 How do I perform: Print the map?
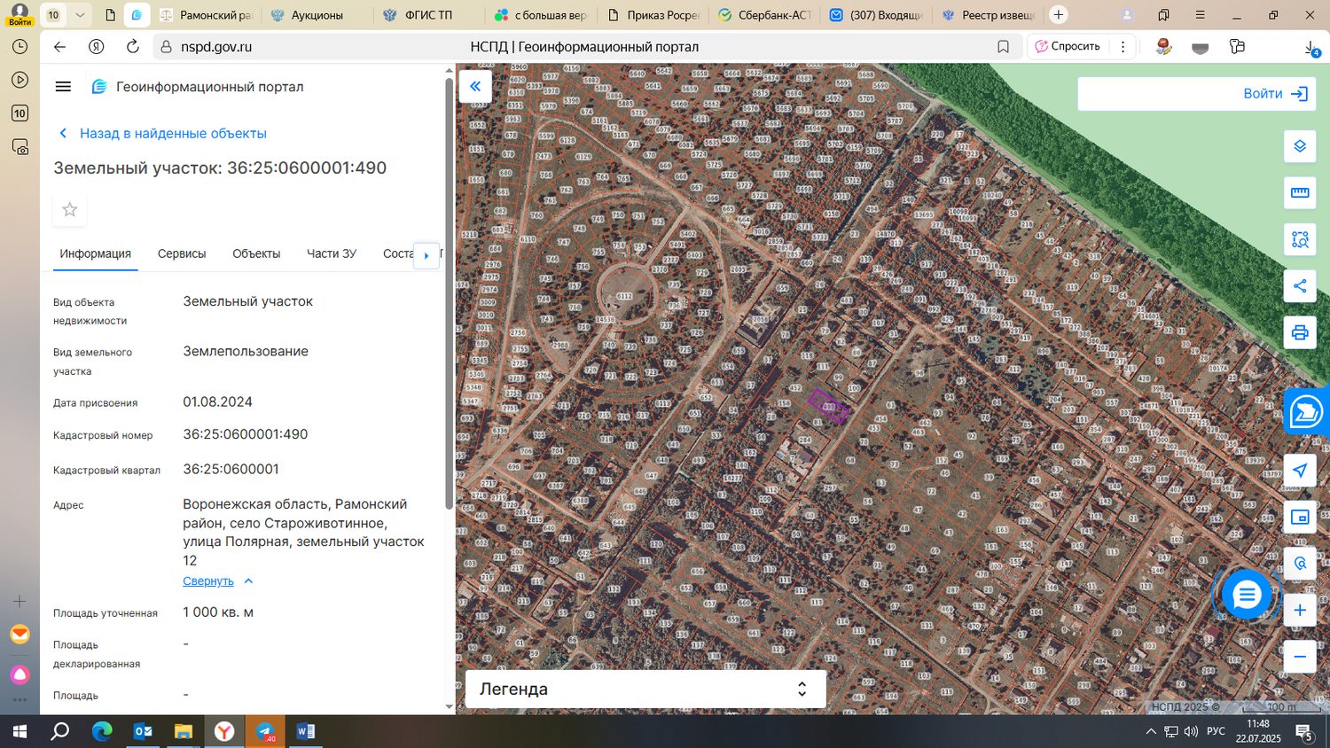pyautogui.click(x=1300, y=332)
